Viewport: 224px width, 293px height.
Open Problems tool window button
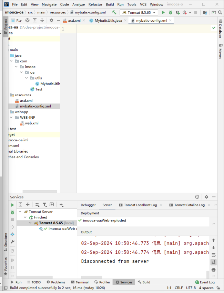pos(56,282)
